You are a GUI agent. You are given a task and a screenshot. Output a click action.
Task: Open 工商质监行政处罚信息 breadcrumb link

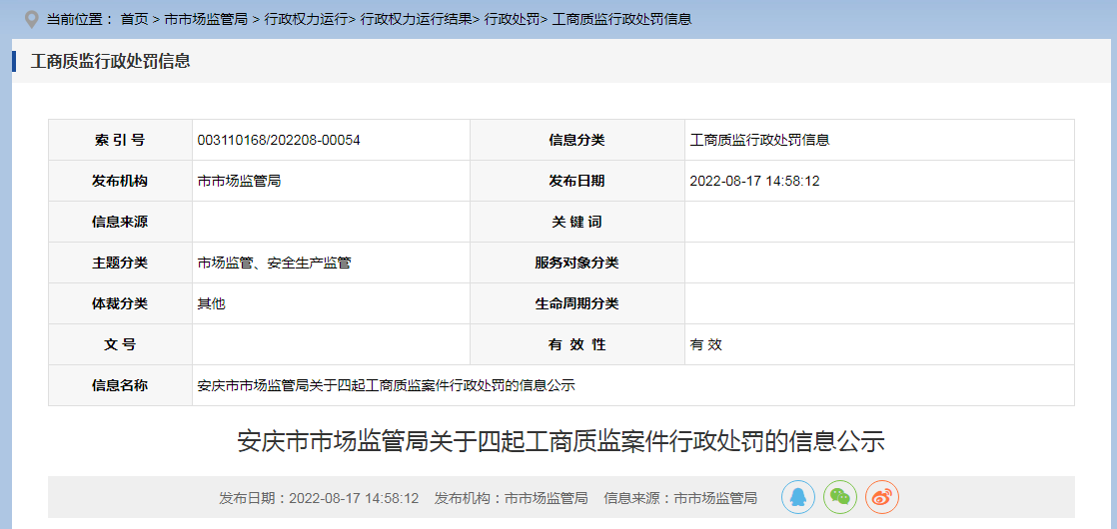(621, 19)
